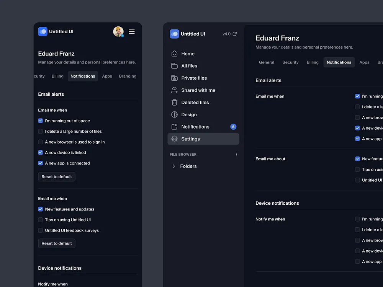383x287 pixels.
Task: Open the hamburger navigation menu
Action: pyautogui.click(x=132, y=32)
